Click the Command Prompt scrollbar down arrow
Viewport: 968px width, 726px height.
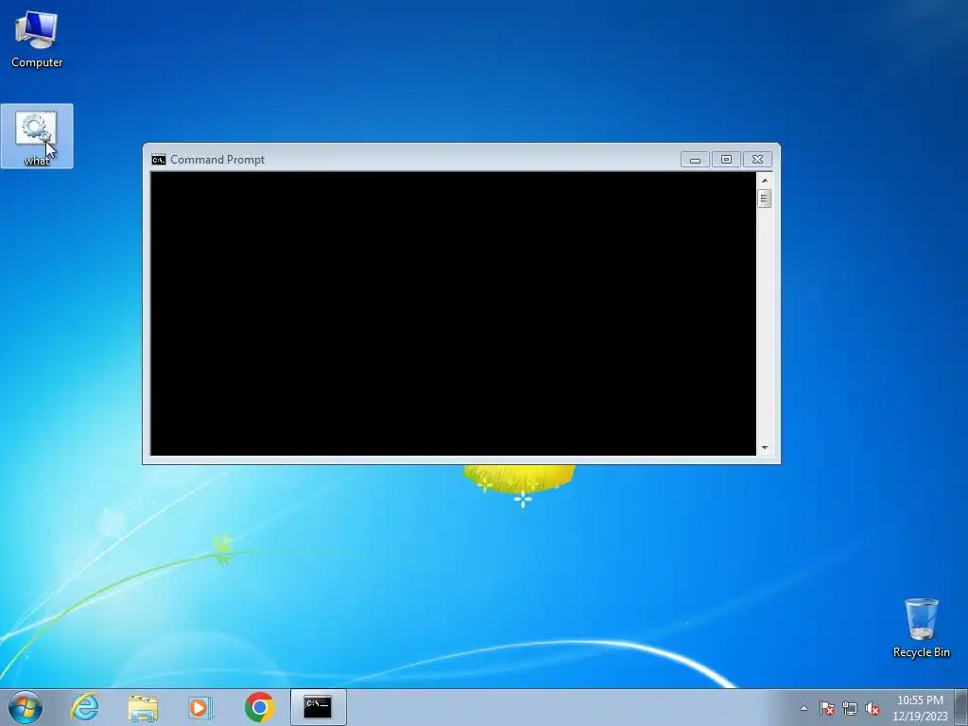pyautogui.click(x=764, y=447)
